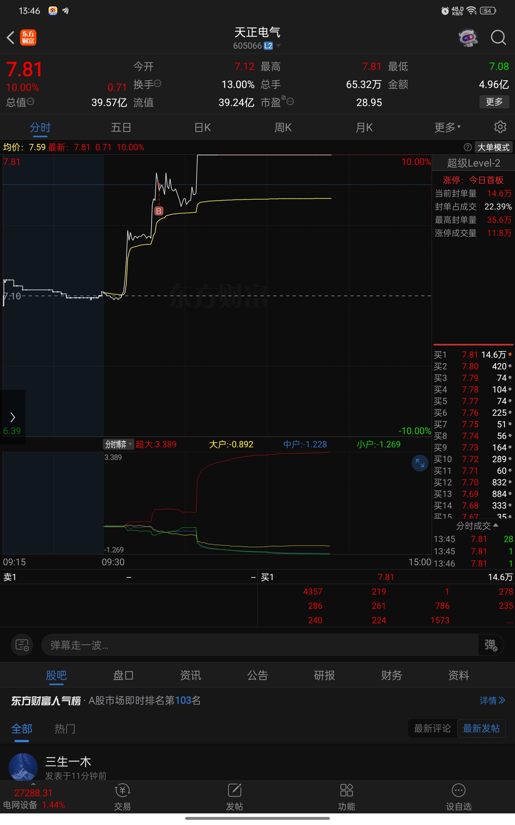Tap the battery indicator in status bar
The height and width of the screenshot is (825, 515).
(x=488, y=11)
